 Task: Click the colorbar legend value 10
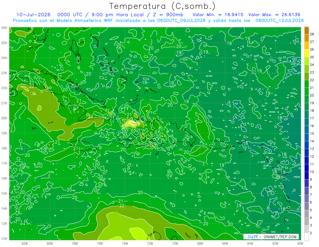pos(312,172)
